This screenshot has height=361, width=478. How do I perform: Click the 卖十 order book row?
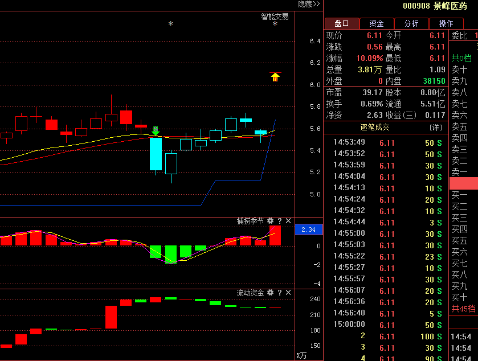[x=464, y=70]
